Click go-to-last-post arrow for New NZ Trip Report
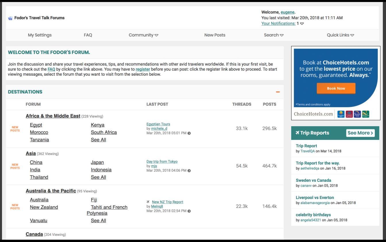 tap(189, 211)
